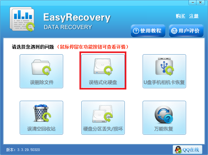
Task: Click the question mark icon on 使用教程
Action: point(136,31)
